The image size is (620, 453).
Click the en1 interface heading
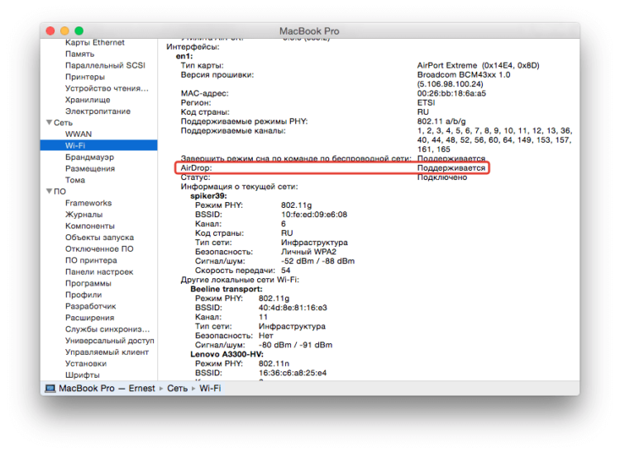click(184, 56)
